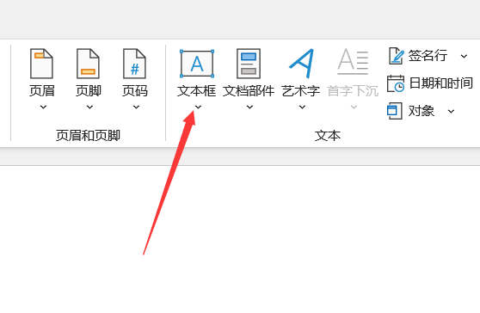
Task: Open the 文档部件 quick parts icon
Action: click(249, 64)
